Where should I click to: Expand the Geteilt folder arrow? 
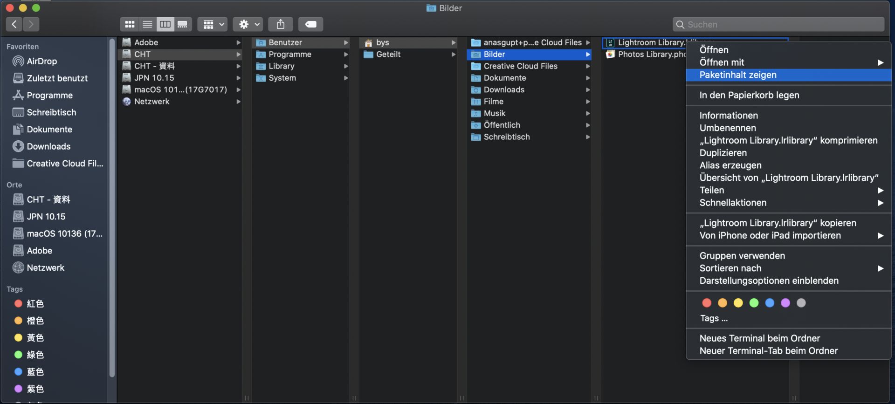coord(453,54)
